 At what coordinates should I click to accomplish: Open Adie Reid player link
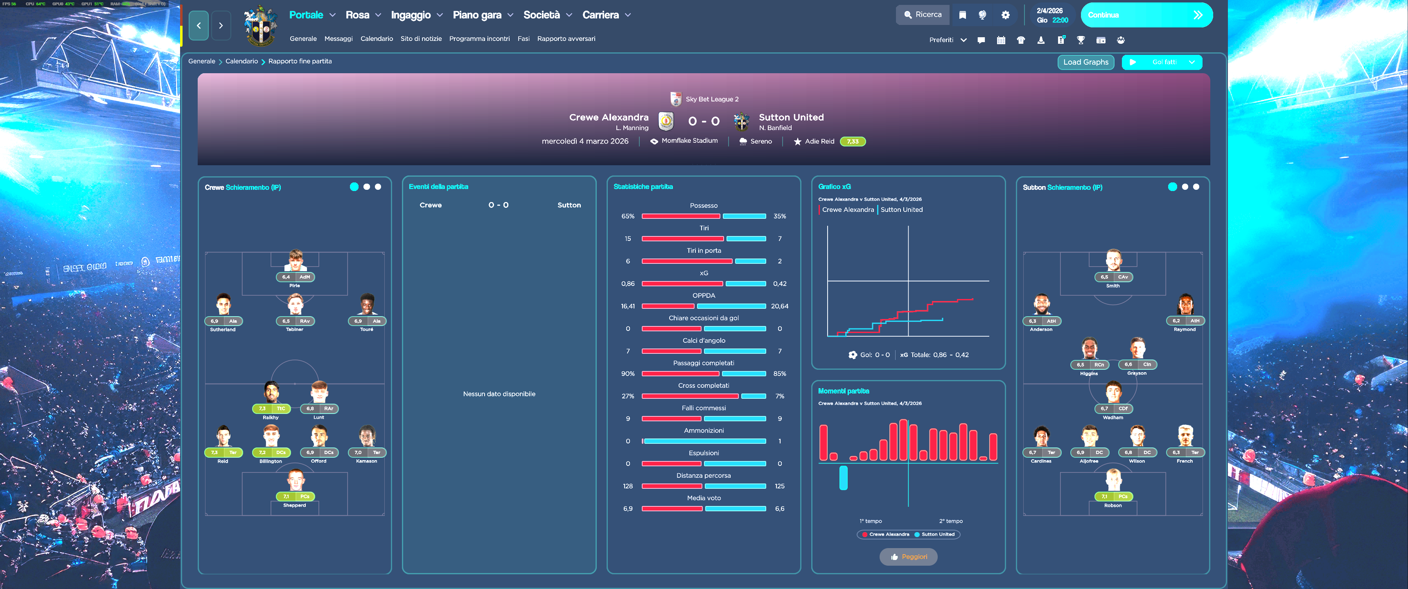click(819, 142)
